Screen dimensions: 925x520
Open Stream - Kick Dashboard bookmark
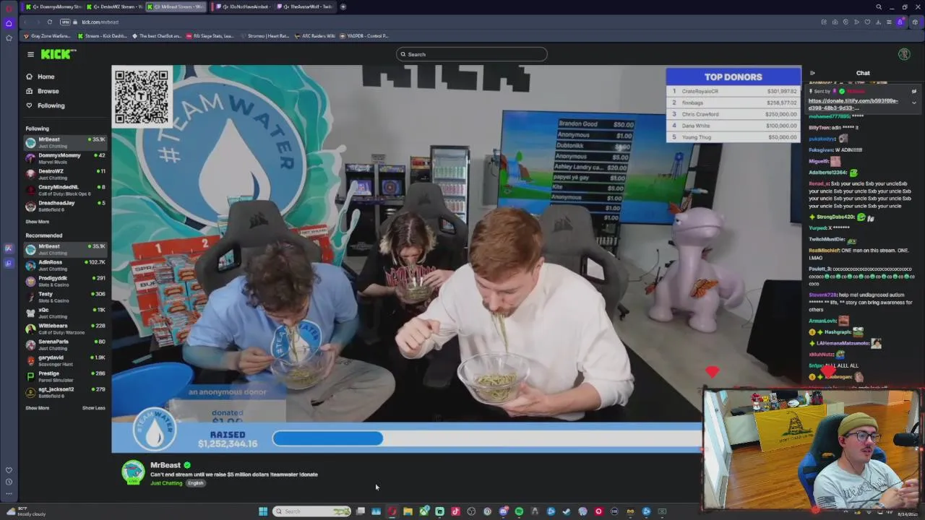(103, 35)
